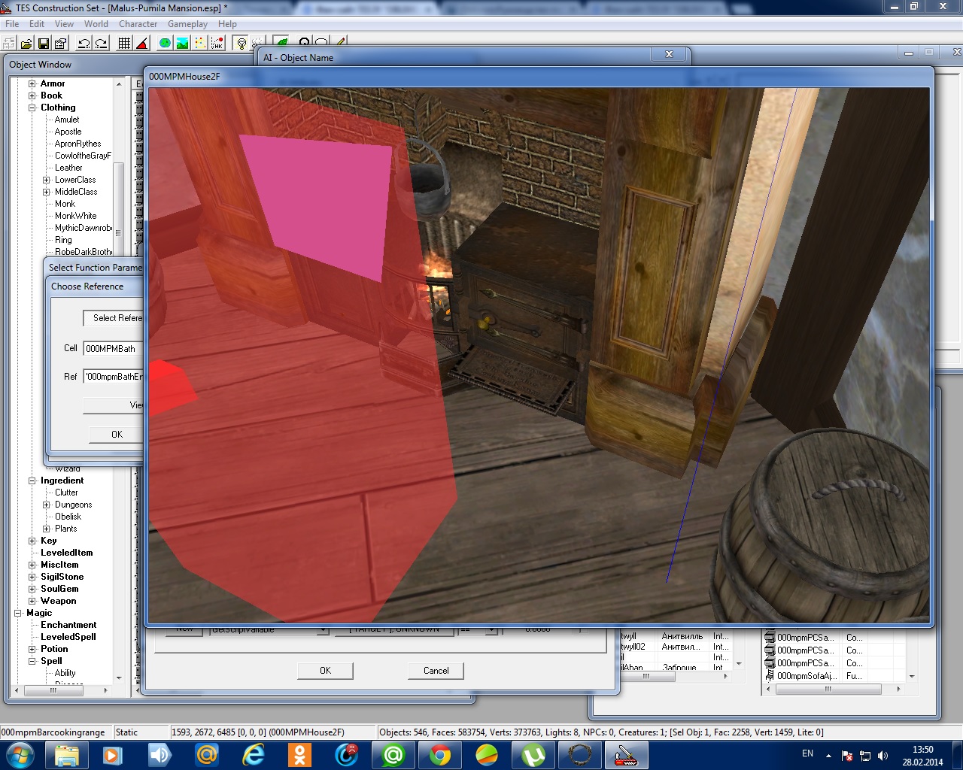Expand the Book tree node
Image resolution: width=963 pixels, height=770 pixels.
(x=32, y=95)
